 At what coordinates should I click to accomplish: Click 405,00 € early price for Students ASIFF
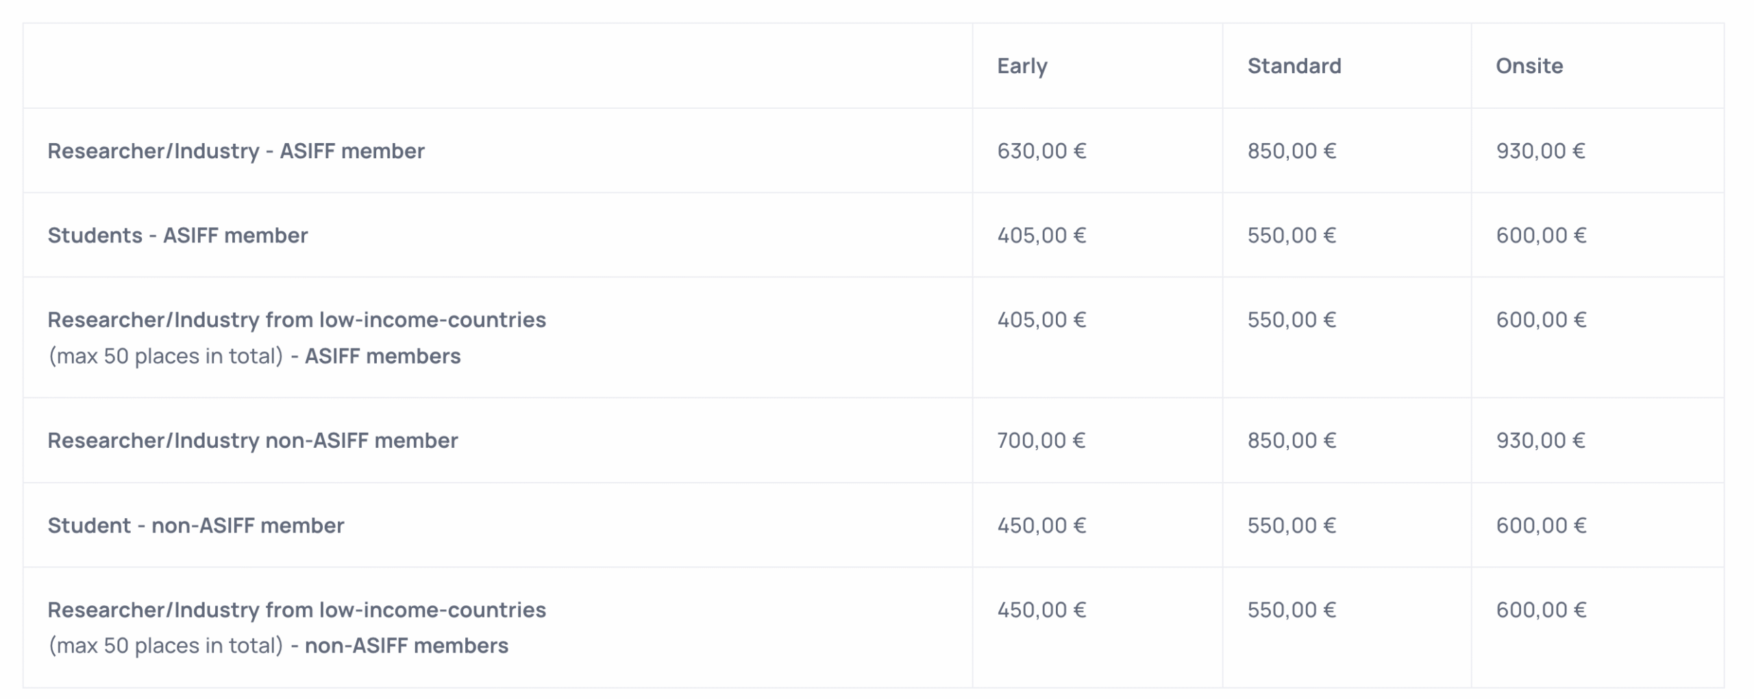coord(1041,236)
